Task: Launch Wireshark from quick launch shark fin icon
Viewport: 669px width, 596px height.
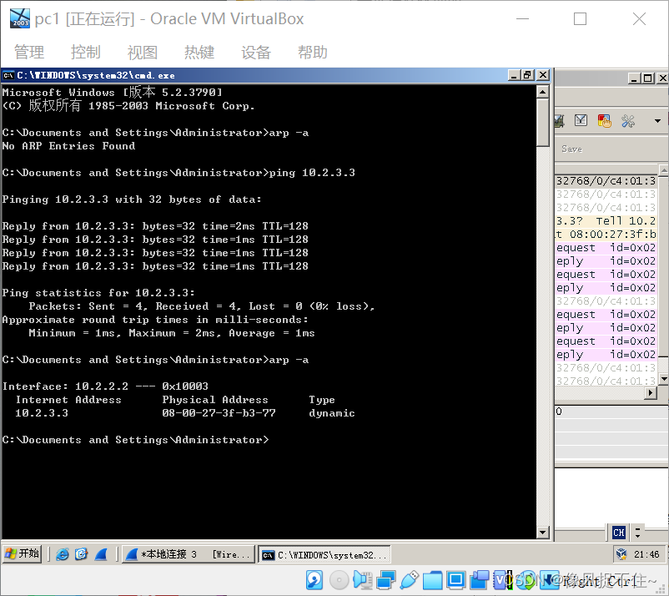Action: pyautogui.click(x=101, y=554)
